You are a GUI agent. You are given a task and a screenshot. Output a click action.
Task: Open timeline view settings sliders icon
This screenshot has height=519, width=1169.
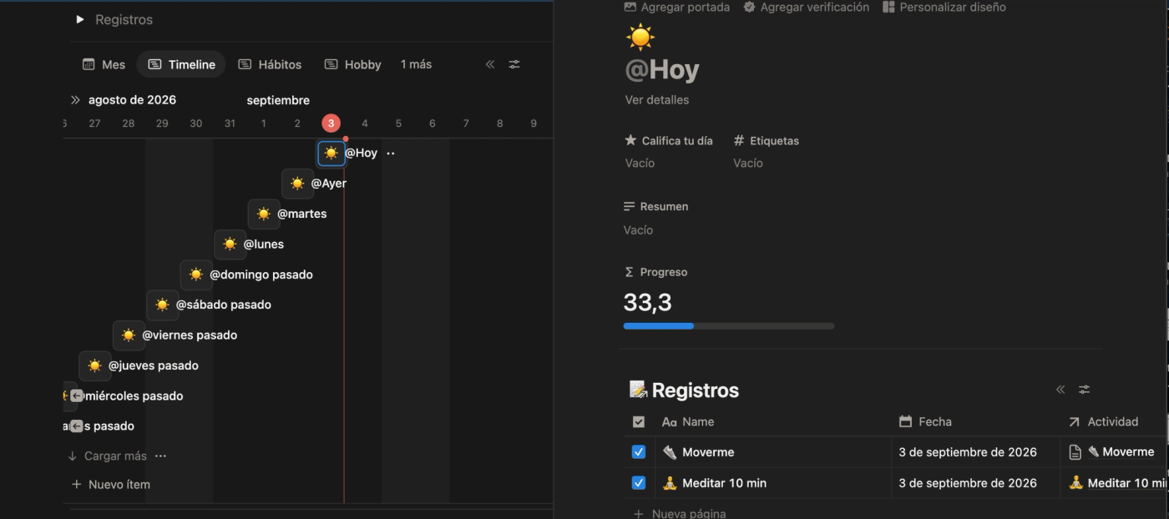[514, 64]
